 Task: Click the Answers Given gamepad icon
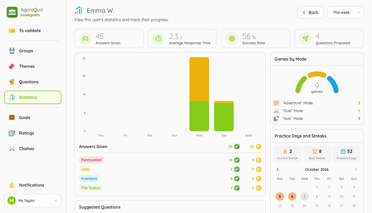tap(85, 39)
